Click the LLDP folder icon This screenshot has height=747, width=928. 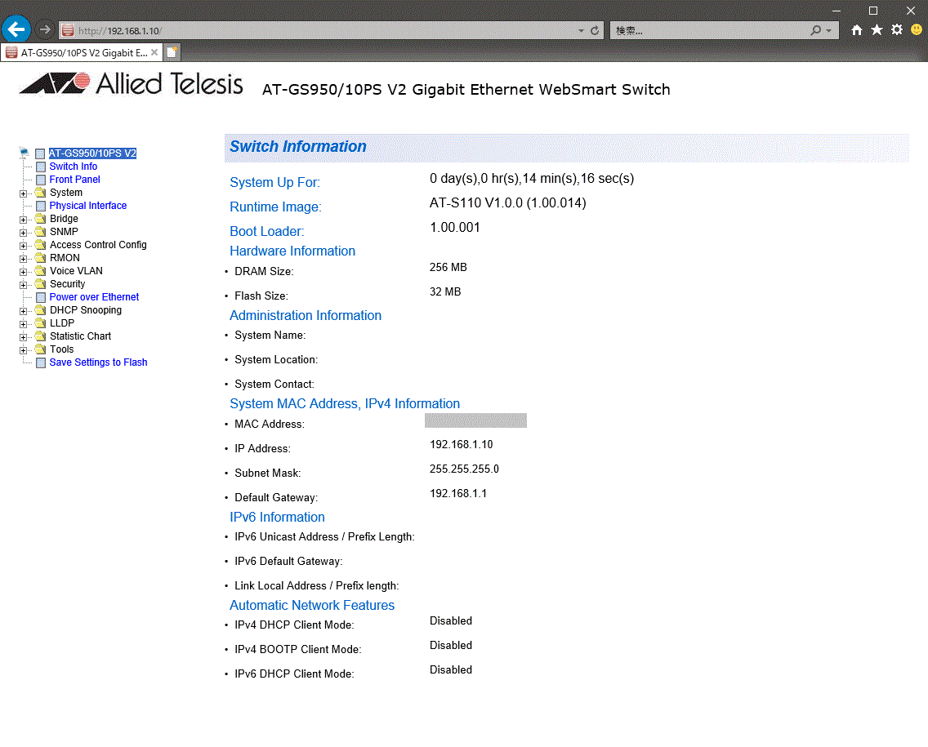40,322
